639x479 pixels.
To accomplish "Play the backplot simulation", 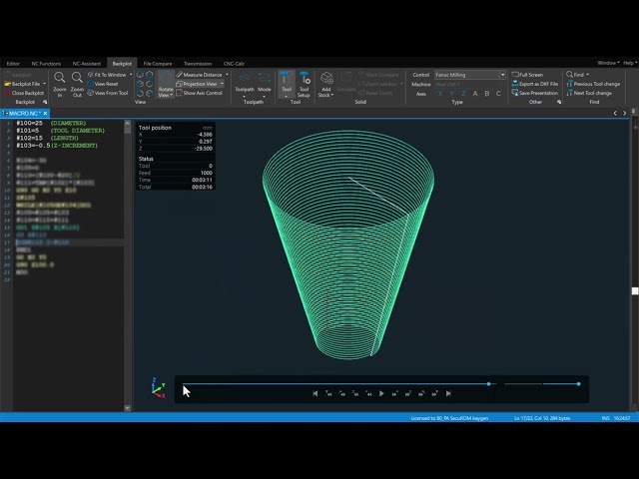I will (x=381, y=393).
